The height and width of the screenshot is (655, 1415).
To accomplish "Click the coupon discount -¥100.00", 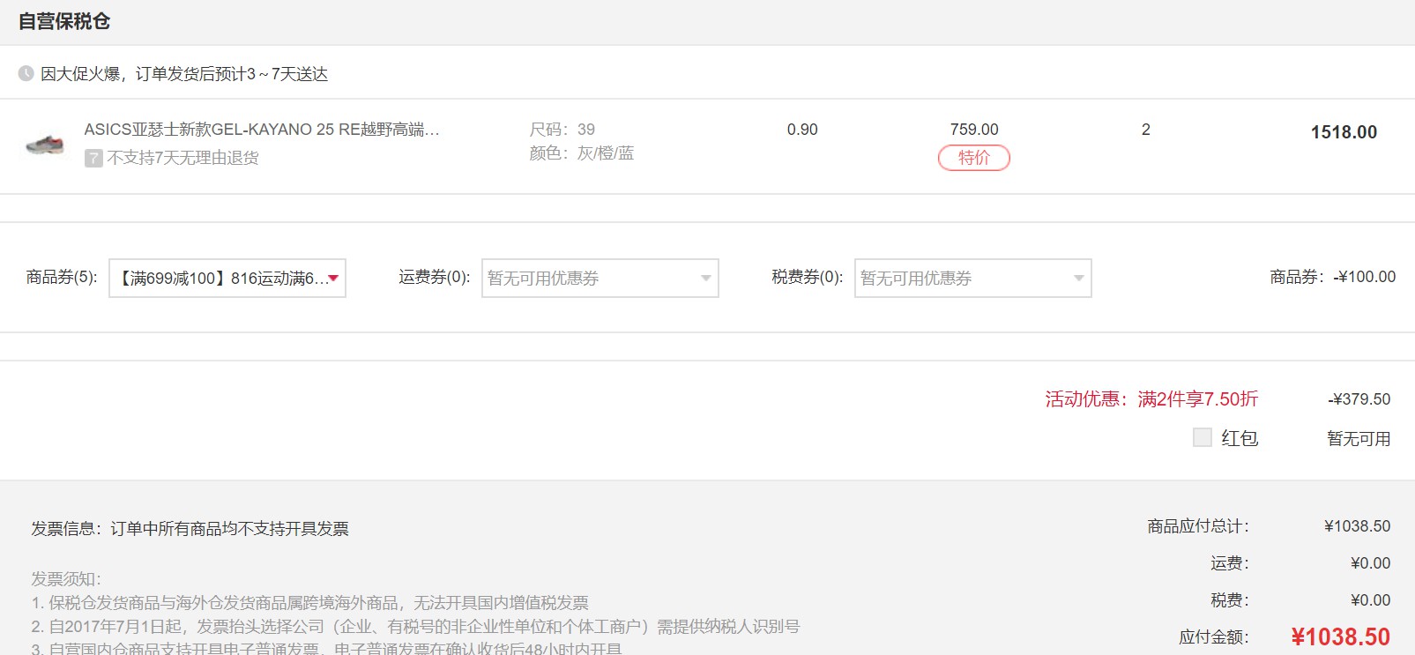I will [1364, 277].
